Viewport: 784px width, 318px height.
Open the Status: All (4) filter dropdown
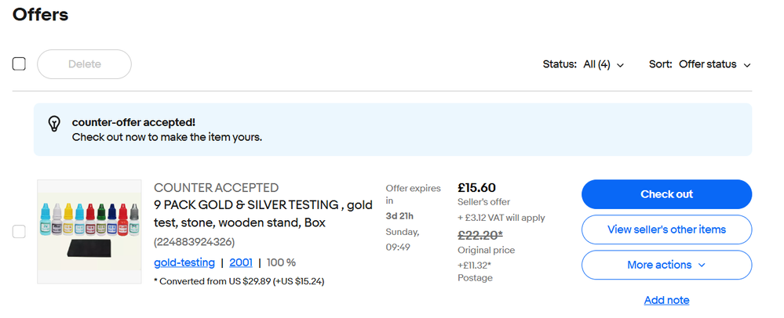(x=583, y=64)
